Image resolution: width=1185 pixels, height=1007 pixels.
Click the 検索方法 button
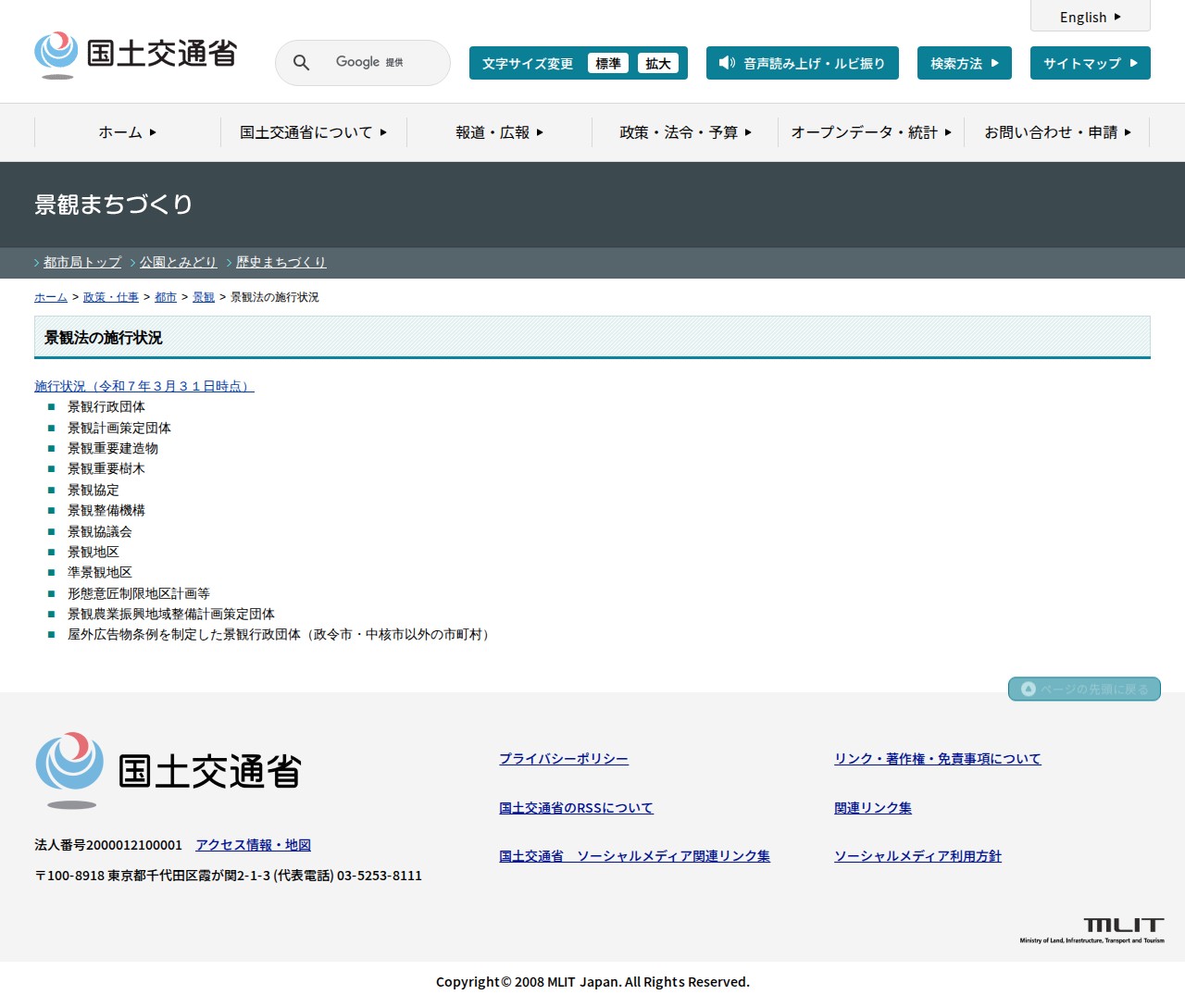pyautogui.click(x=964, y=63)
